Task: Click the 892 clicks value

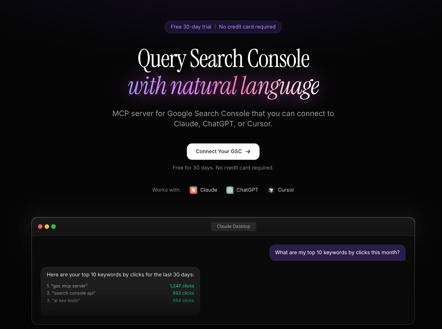Action: pyautogui.click(x=183, y=293)
